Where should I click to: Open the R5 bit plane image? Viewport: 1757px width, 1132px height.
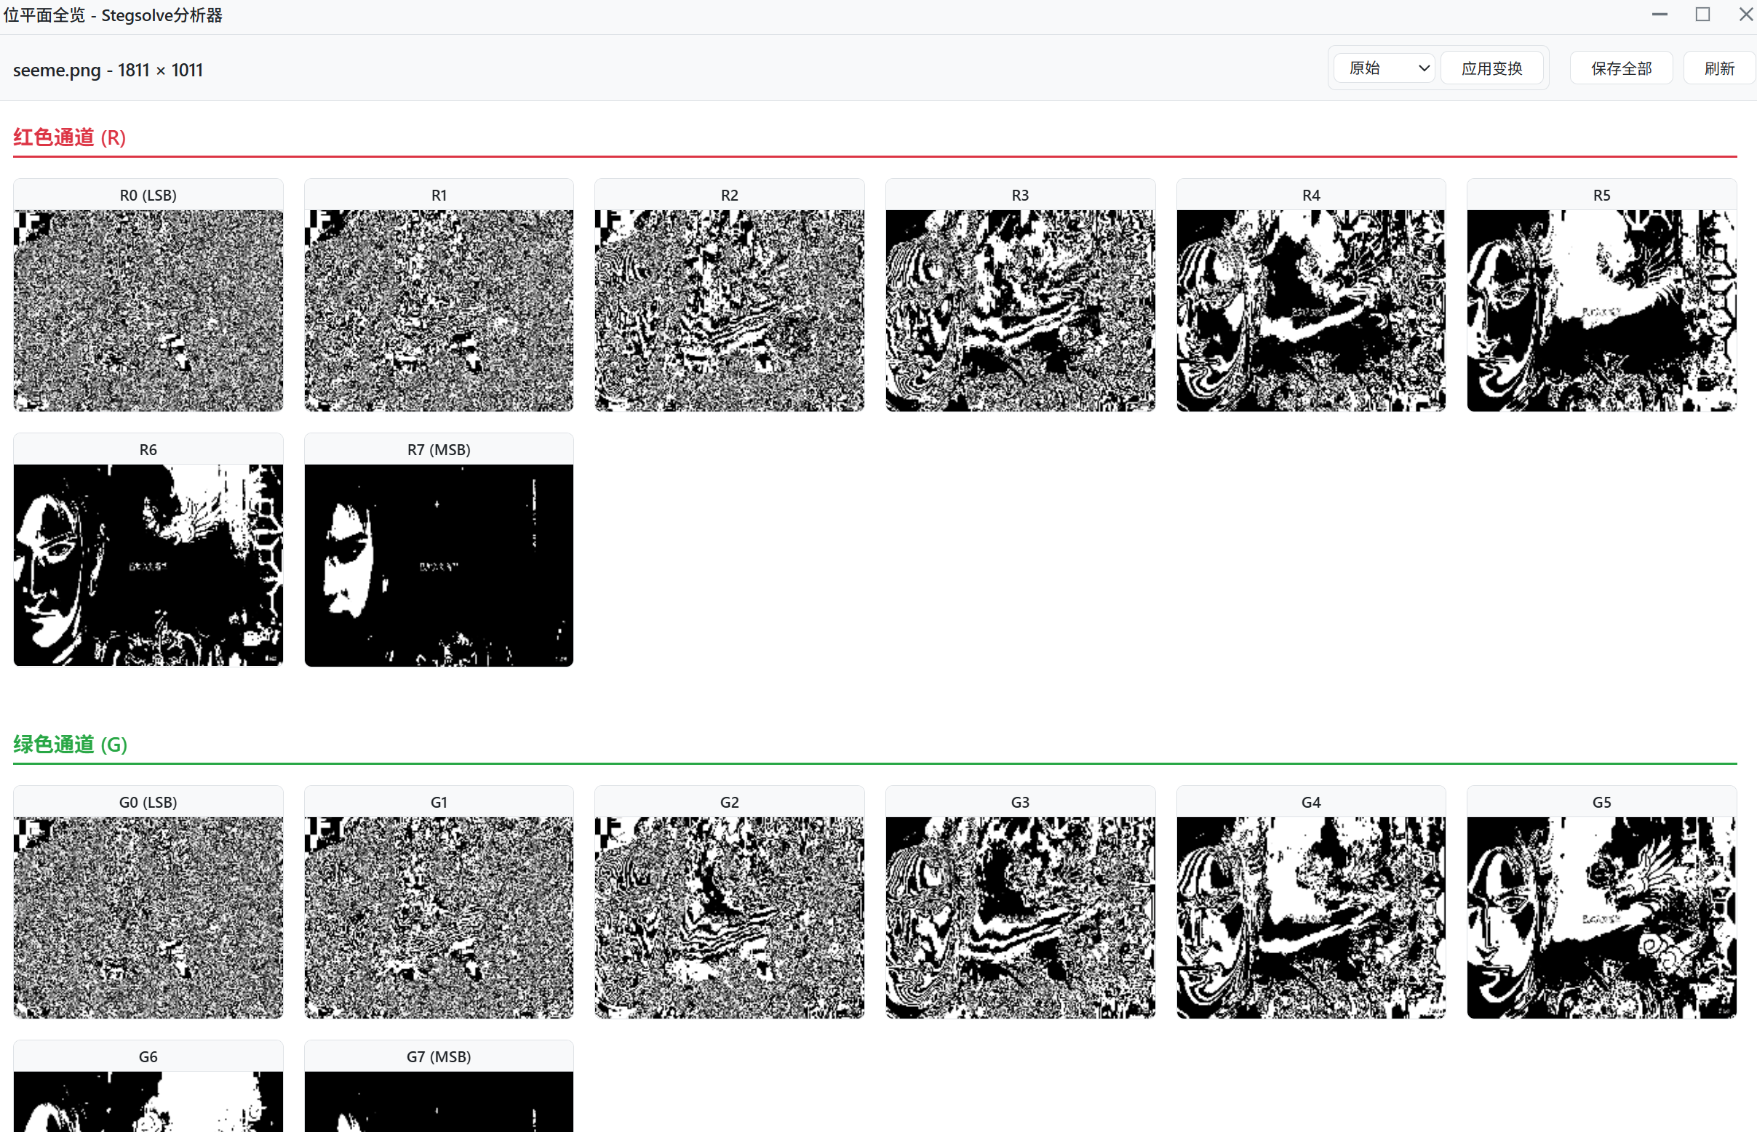click(x=1601, y=310)
